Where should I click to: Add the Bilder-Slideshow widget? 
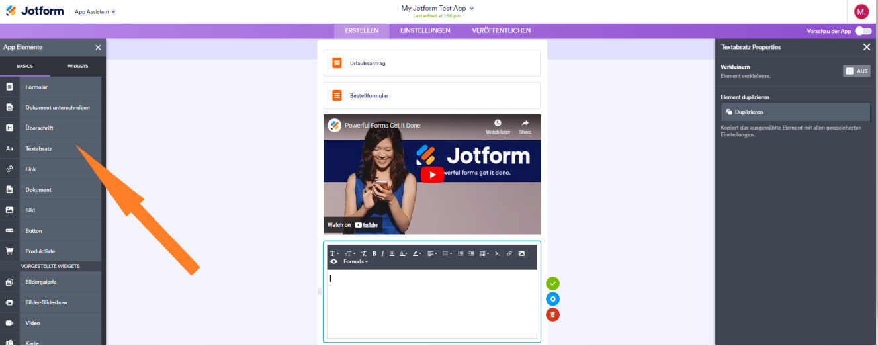[51, 302]
